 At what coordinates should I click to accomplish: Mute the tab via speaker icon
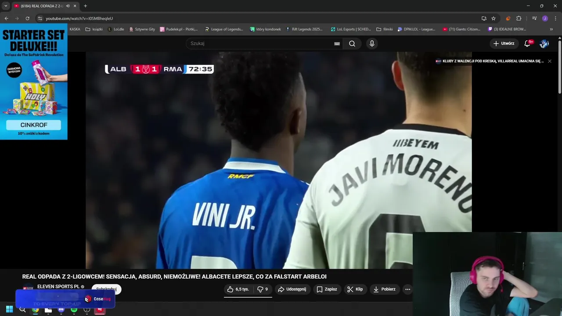coord(68,6)
